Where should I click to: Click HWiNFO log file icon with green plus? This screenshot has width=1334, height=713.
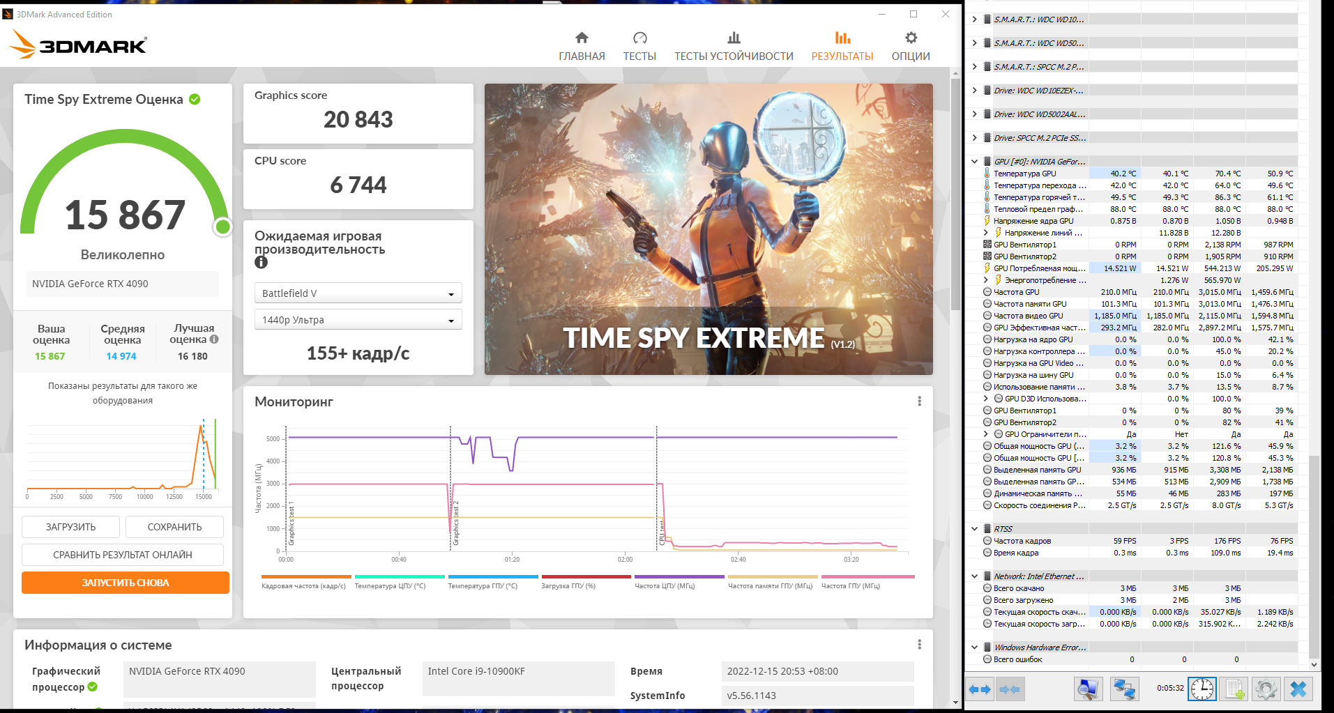pos(1234,689)
